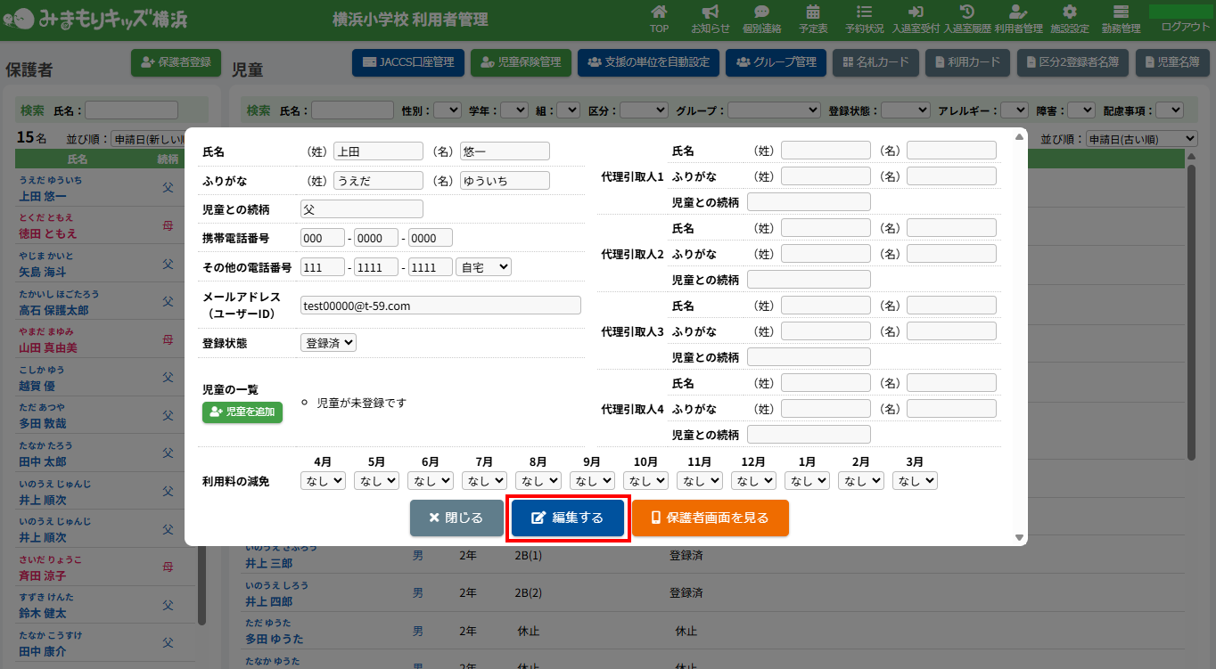Open the 3月 fee reduction dropdown
This screenshot has height=669, width=1216.
[x=915, y=480]
